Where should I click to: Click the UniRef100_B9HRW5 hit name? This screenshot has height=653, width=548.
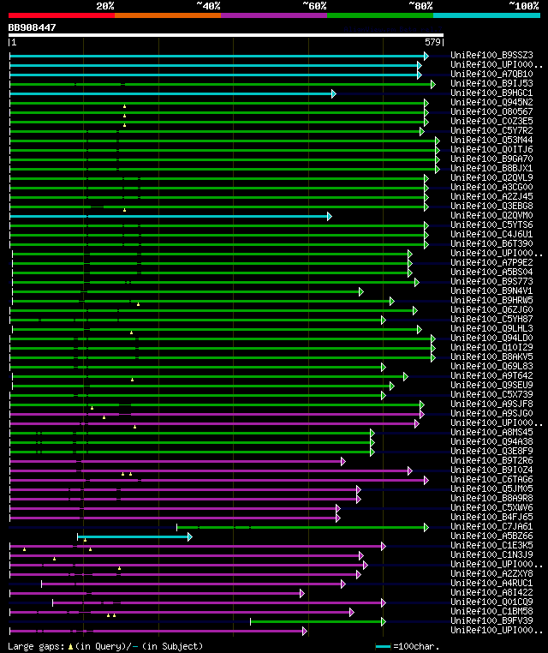(x=491, y=300)
